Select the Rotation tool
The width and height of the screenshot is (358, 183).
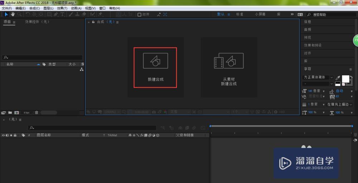tap(28, 14)
